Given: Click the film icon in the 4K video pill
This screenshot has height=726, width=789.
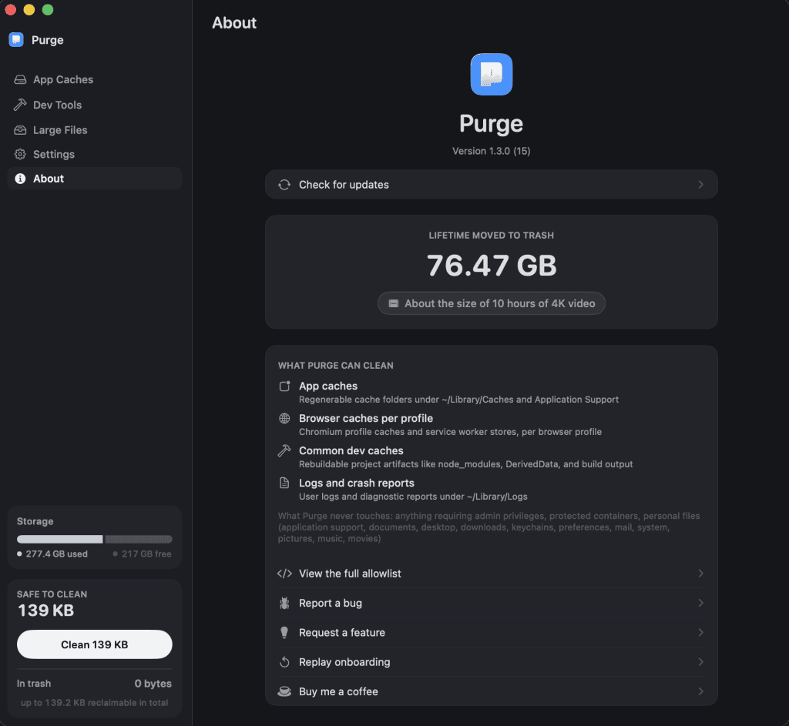Looking at the screenshot, I should 394,303.
